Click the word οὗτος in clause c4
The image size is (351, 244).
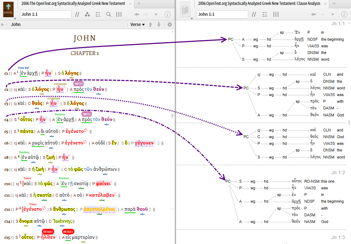point(26,119)
